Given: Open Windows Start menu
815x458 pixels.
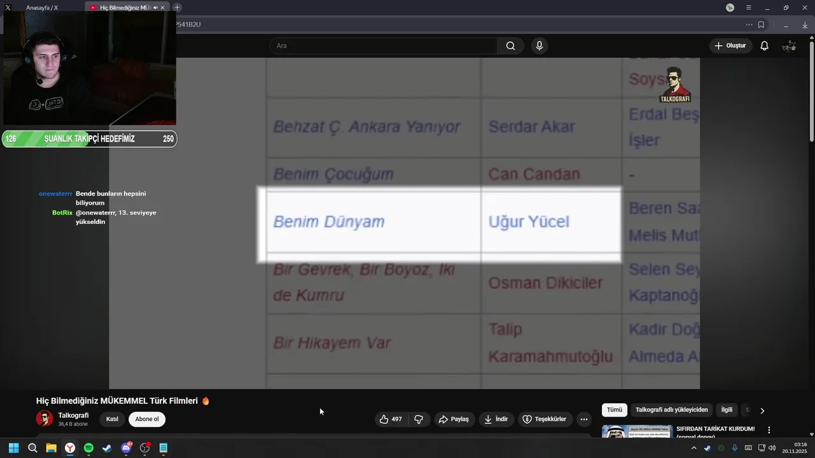Looking at the screenshot, I should tap(13, 448).
